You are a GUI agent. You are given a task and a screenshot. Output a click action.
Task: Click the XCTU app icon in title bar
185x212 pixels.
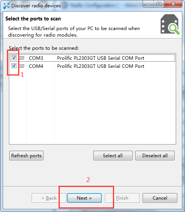coord(6,6)
